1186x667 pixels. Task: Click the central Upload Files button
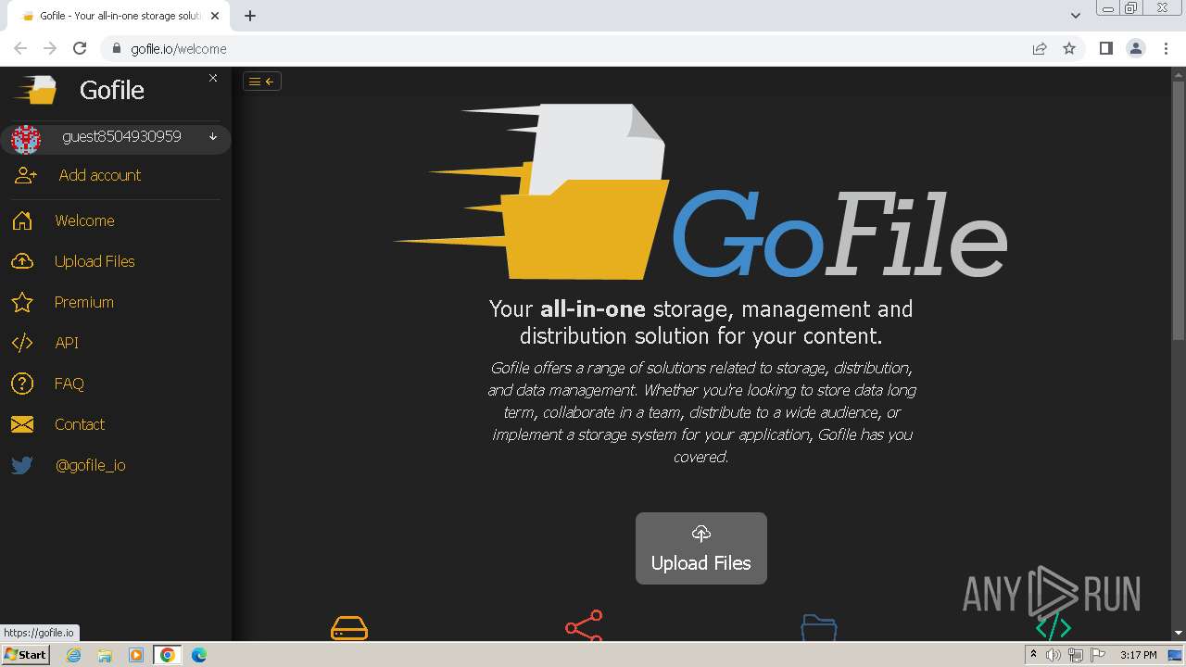tap(701, 548)
